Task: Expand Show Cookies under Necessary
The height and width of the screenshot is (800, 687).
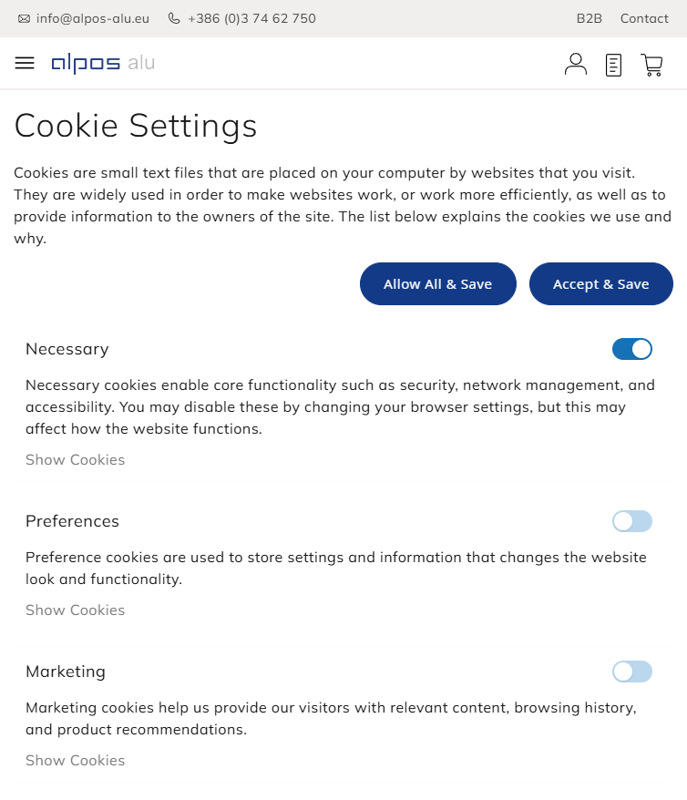Action: 75,460
